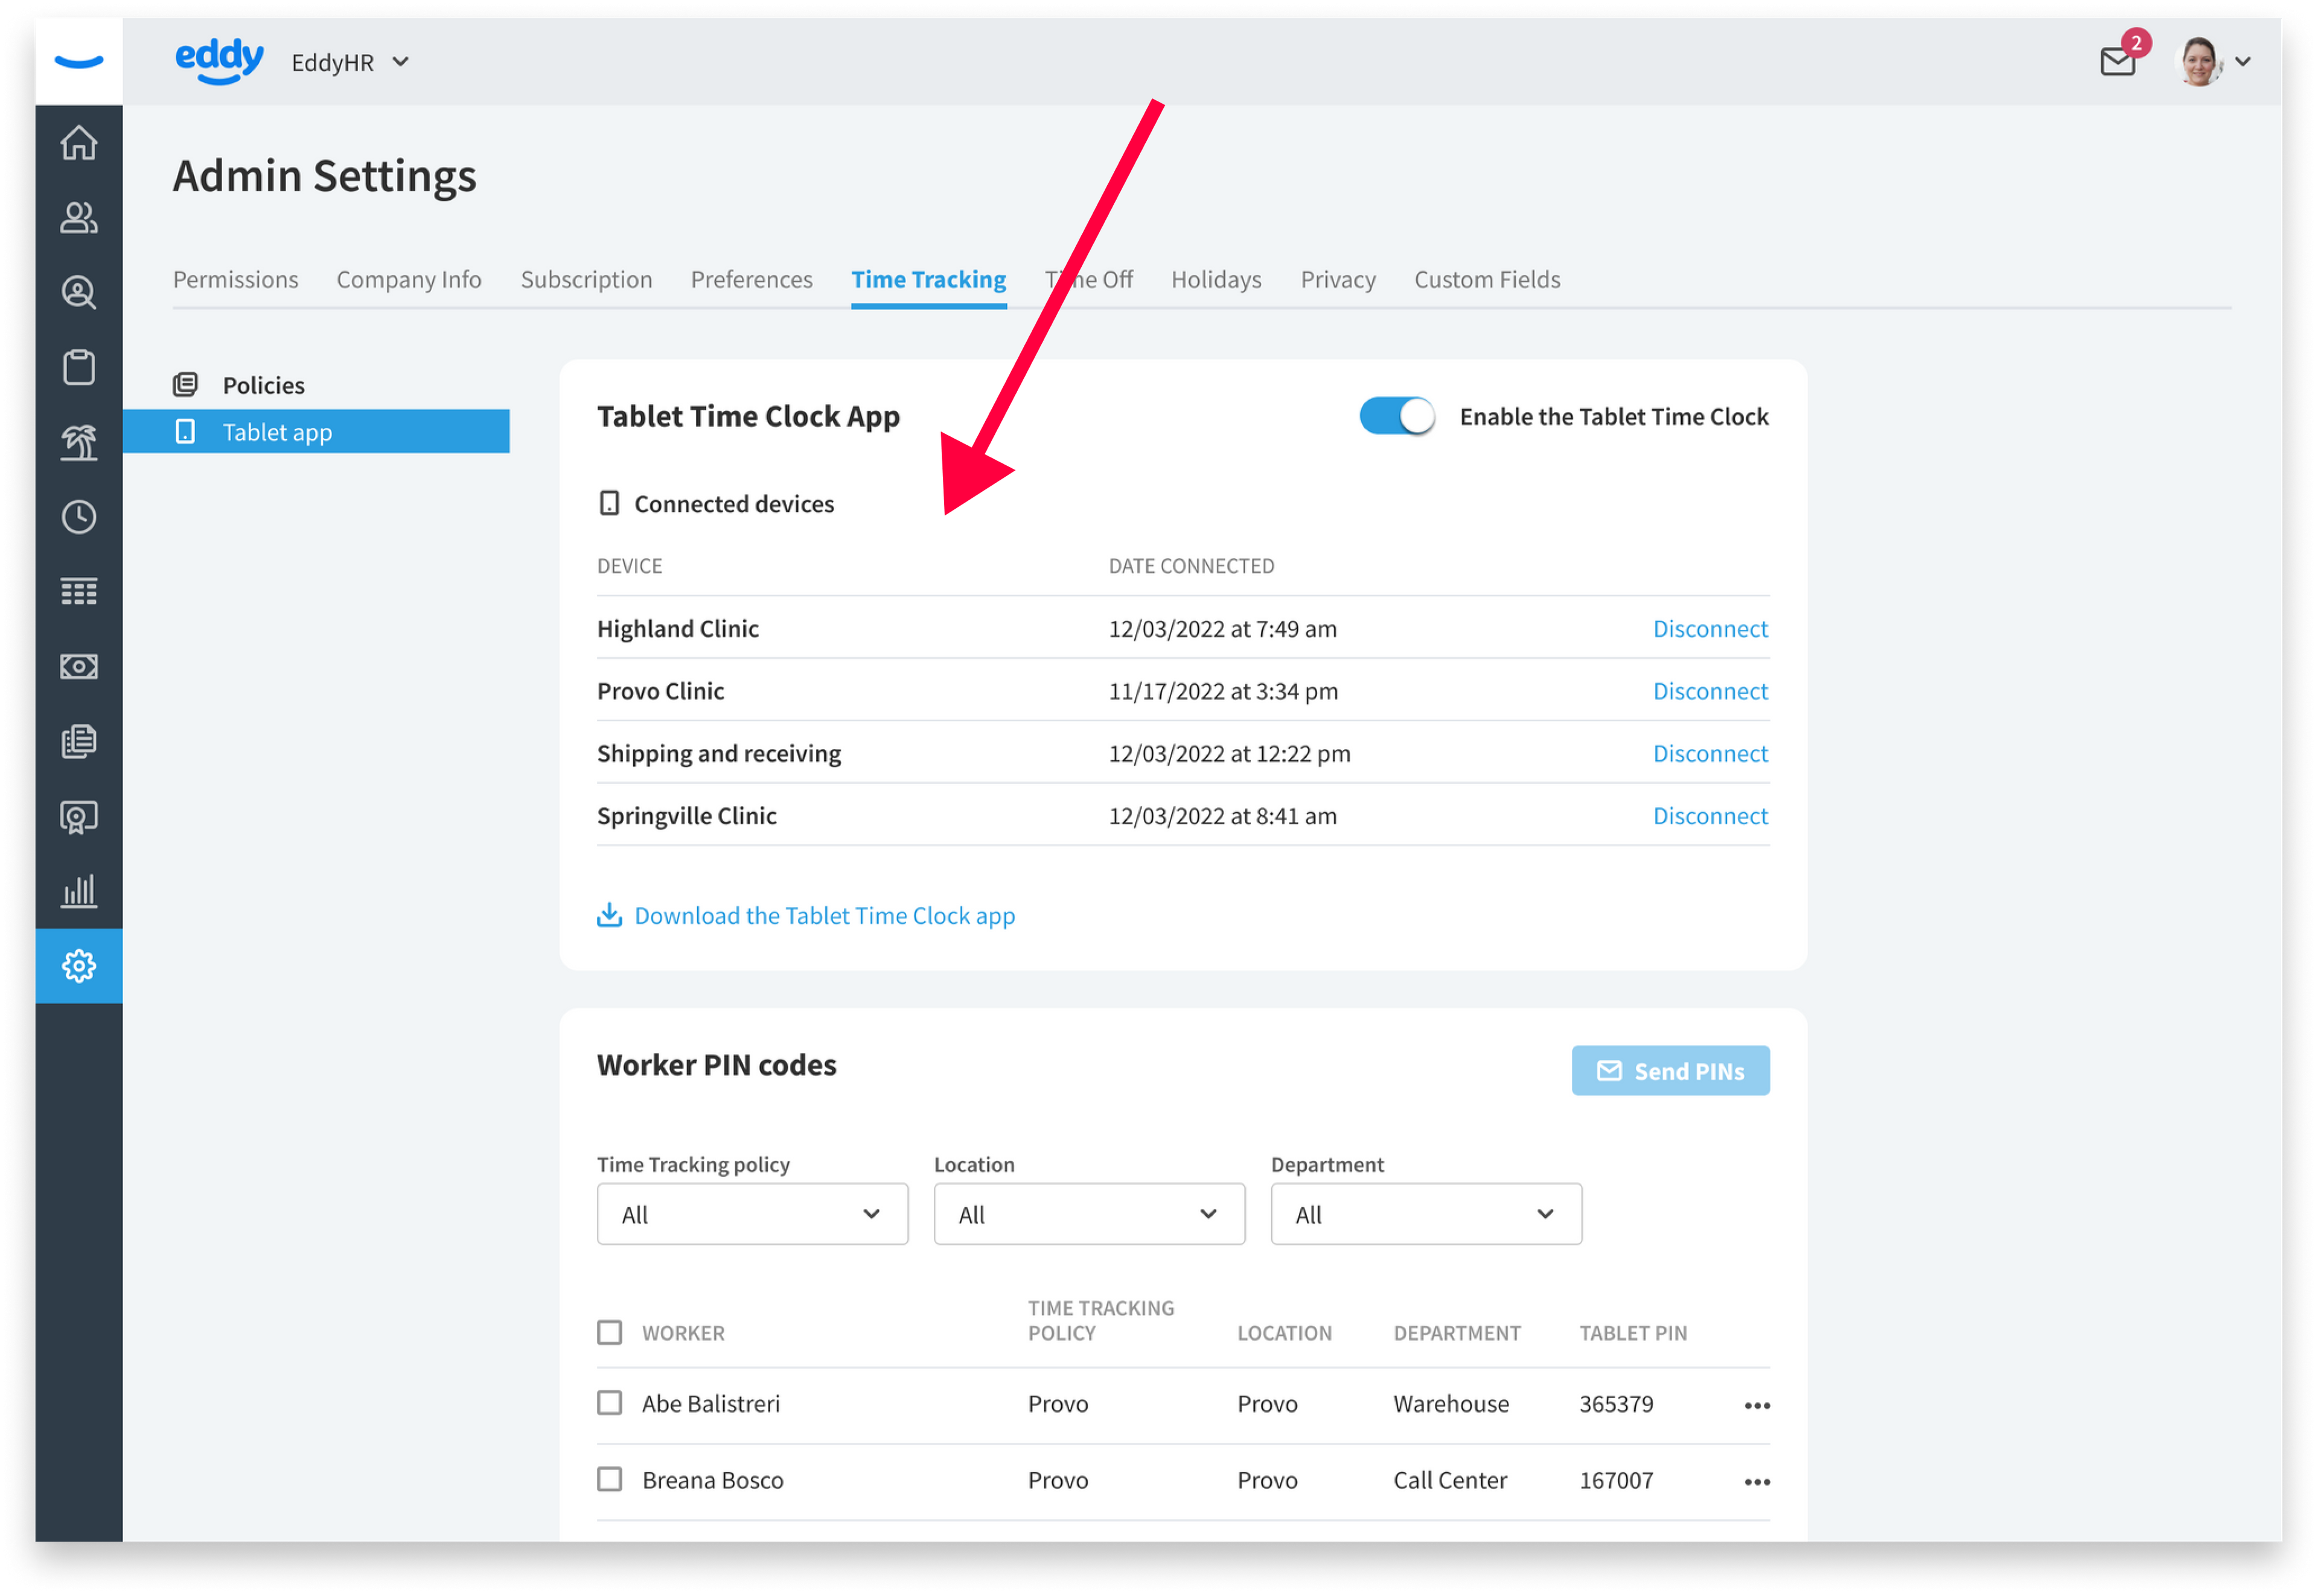This screenshot has width=2318, height=1596.
Task: Click Breana Bosco worker name
Action: [712, 1480]
